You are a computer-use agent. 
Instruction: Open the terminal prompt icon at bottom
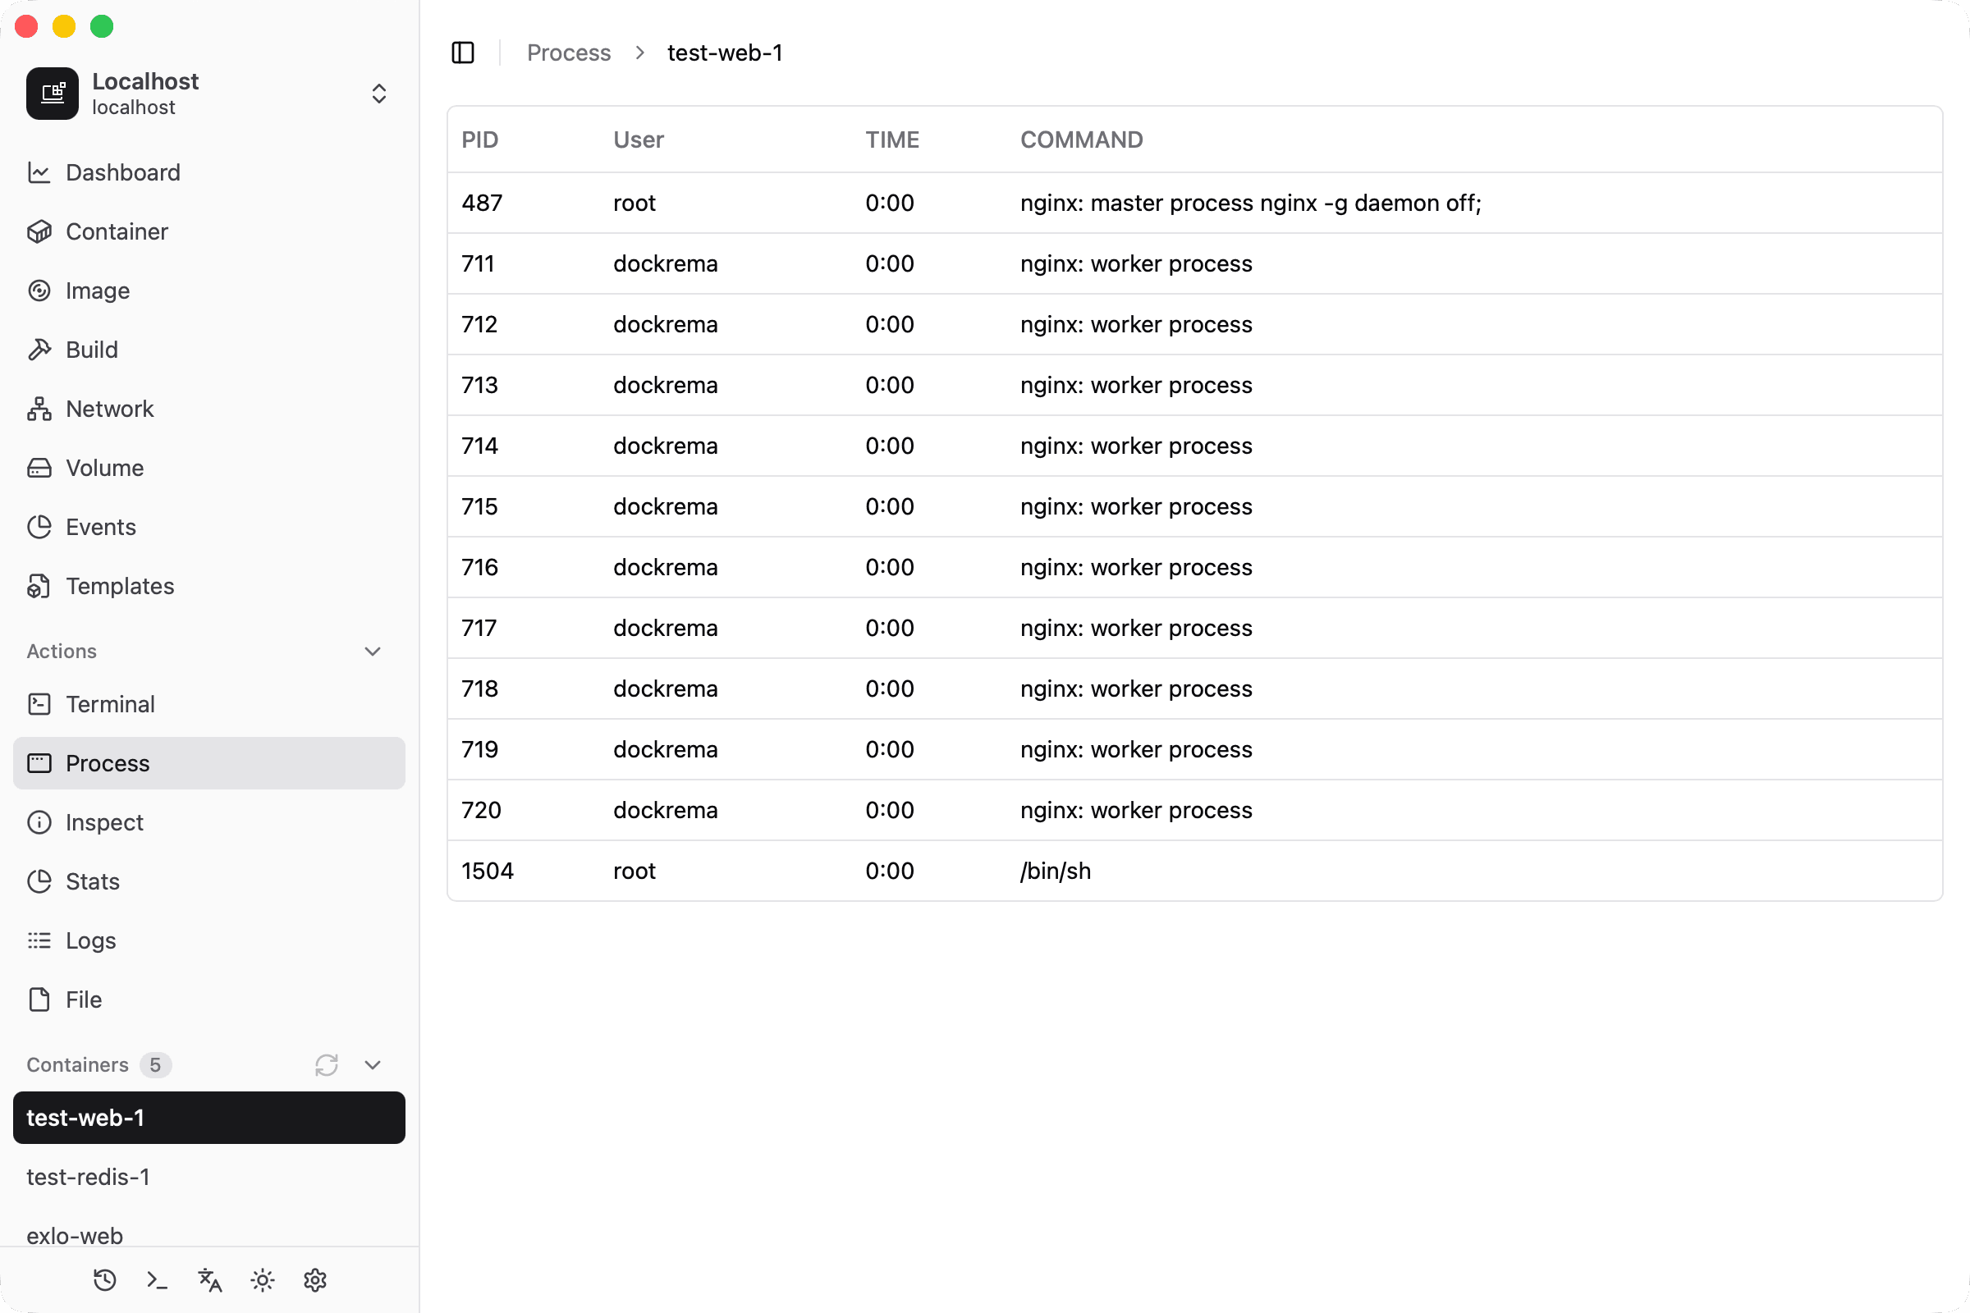point(158,1279)
